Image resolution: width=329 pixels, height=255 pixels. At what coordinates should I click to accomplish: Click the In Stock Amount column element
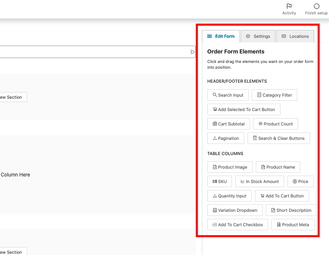pos(259,181)
